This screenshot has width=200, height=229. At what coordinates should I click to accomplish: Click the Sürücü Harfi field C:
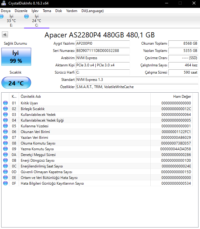coord(103,72)
